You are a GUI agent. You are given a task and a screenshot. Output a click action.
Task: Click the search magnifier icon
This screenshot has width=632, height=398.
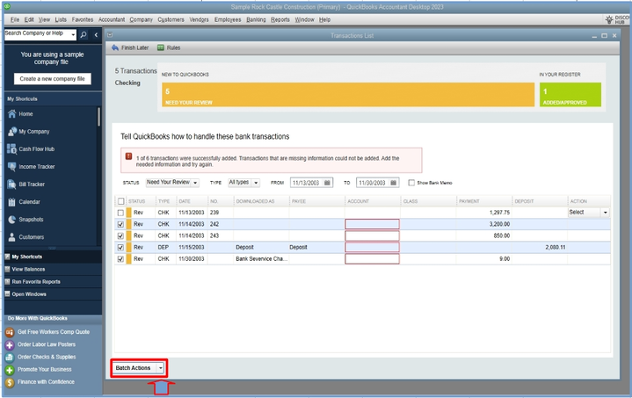83,34
